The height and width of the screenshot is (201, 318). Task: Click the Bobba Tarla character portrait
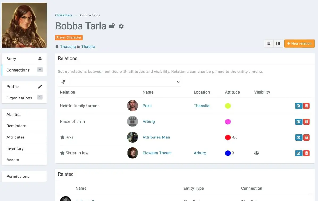pos(24,25)
